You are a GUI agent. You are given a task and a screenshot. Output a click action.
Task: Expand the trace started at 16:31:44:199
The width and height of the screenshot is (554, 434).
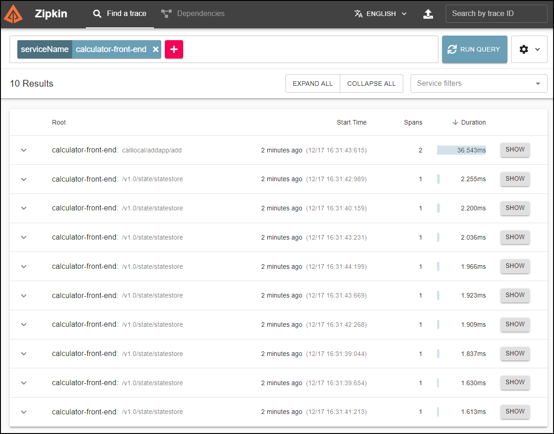[24, 267]
